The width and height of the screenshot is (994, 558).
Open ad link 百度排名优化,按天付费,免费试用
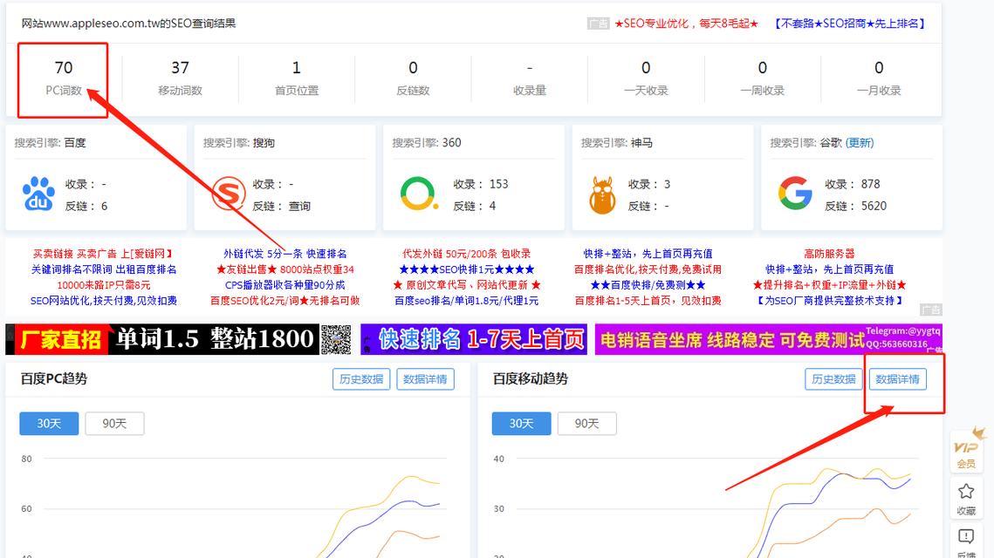click(x=648, y=269)
